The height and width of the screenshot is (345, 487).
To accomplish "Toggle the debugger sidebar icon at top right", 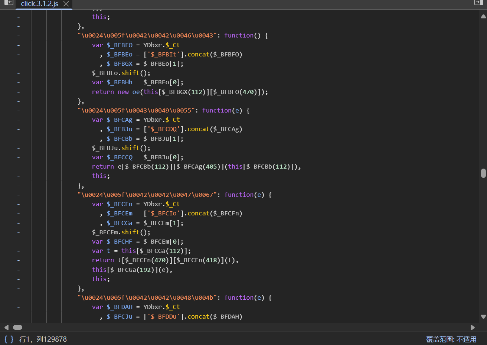I will 478,3.
